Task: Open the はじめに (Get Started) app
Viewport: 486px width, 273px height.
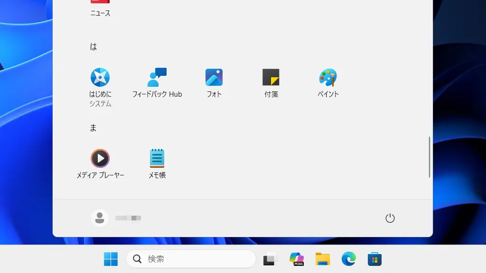Action: pyautogui.click(x=100, y=77)
